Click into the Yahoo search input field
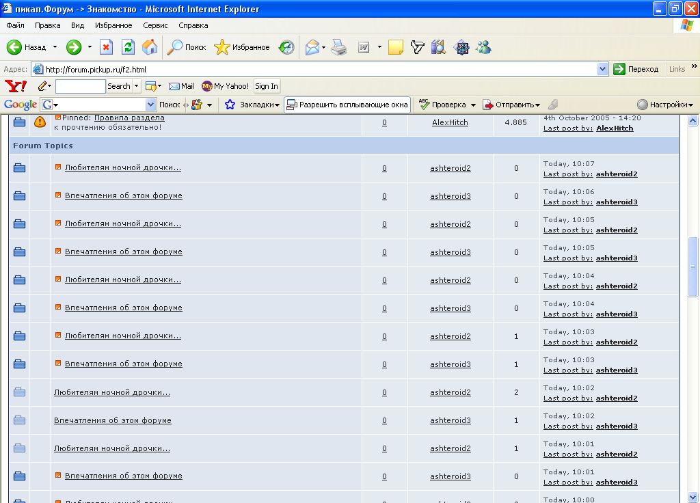This screenshot has height=503, width=700. point(80,86)
